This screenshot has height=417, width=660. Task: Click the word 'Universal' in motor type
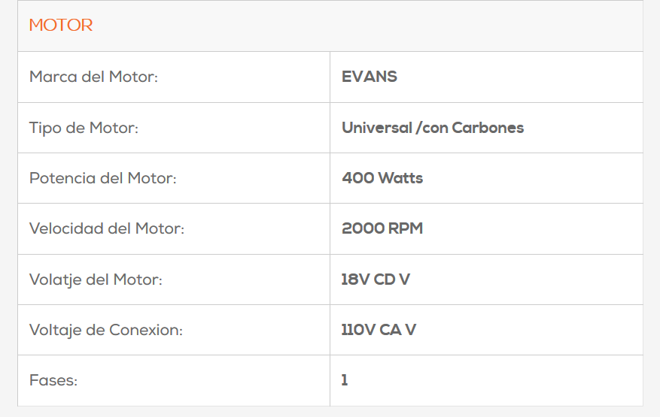(x=376, y=128)
